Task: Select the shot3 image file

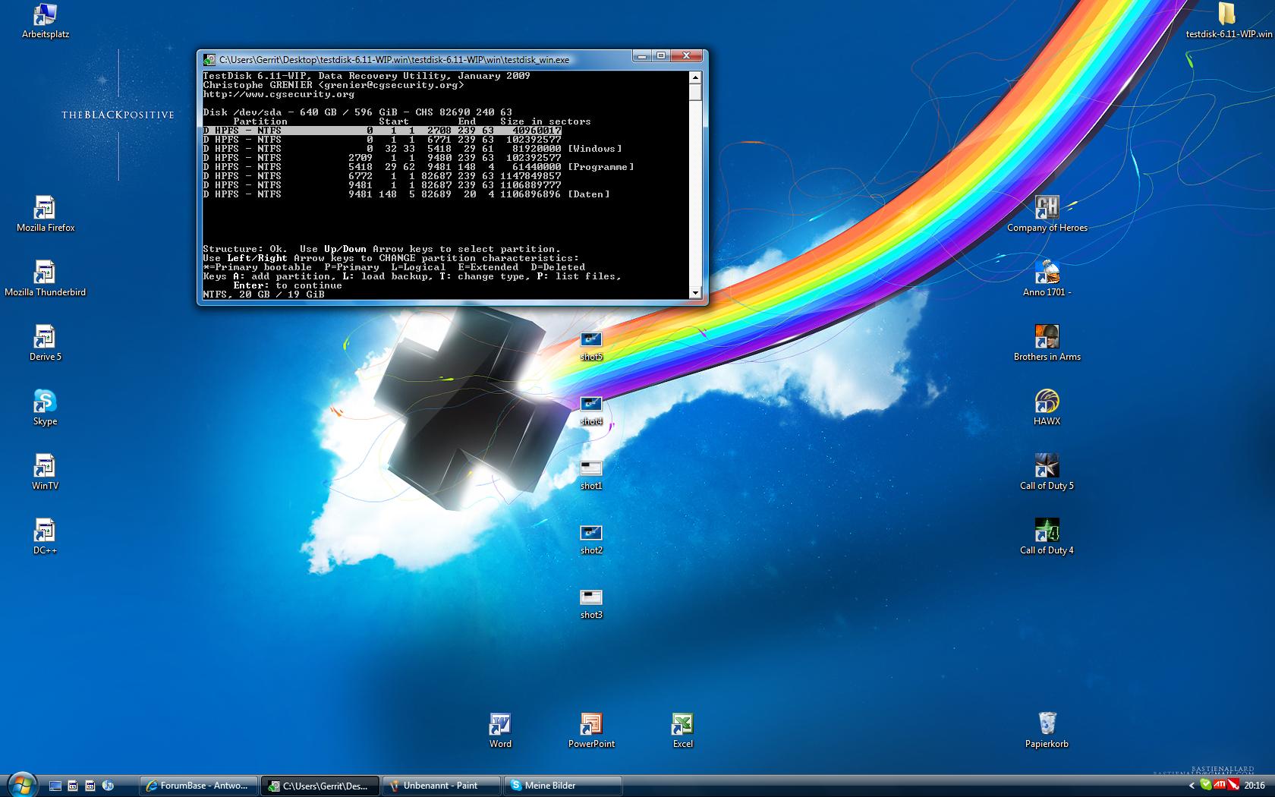Action: pos(591,604)
